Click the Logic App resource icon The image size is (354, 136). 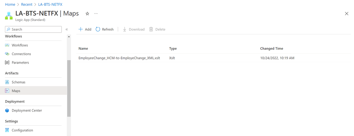(x=9, y=16)
